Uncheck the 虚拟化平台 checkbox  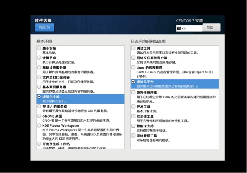click(x=133, y=81)
